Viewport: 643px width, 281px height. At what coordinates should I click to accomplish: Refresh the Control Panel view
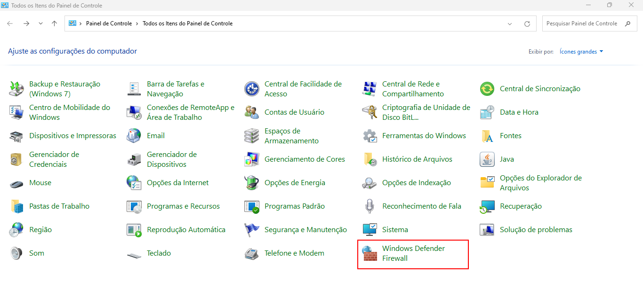pyautogui.click(x=527, y=23)
